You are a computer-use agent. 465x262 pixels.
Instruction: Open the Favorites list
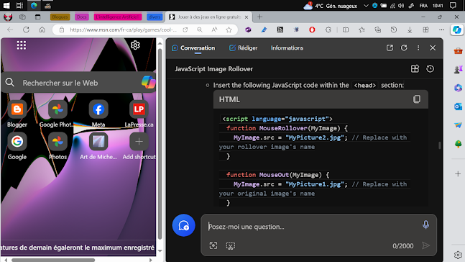[x=362, y=30]
